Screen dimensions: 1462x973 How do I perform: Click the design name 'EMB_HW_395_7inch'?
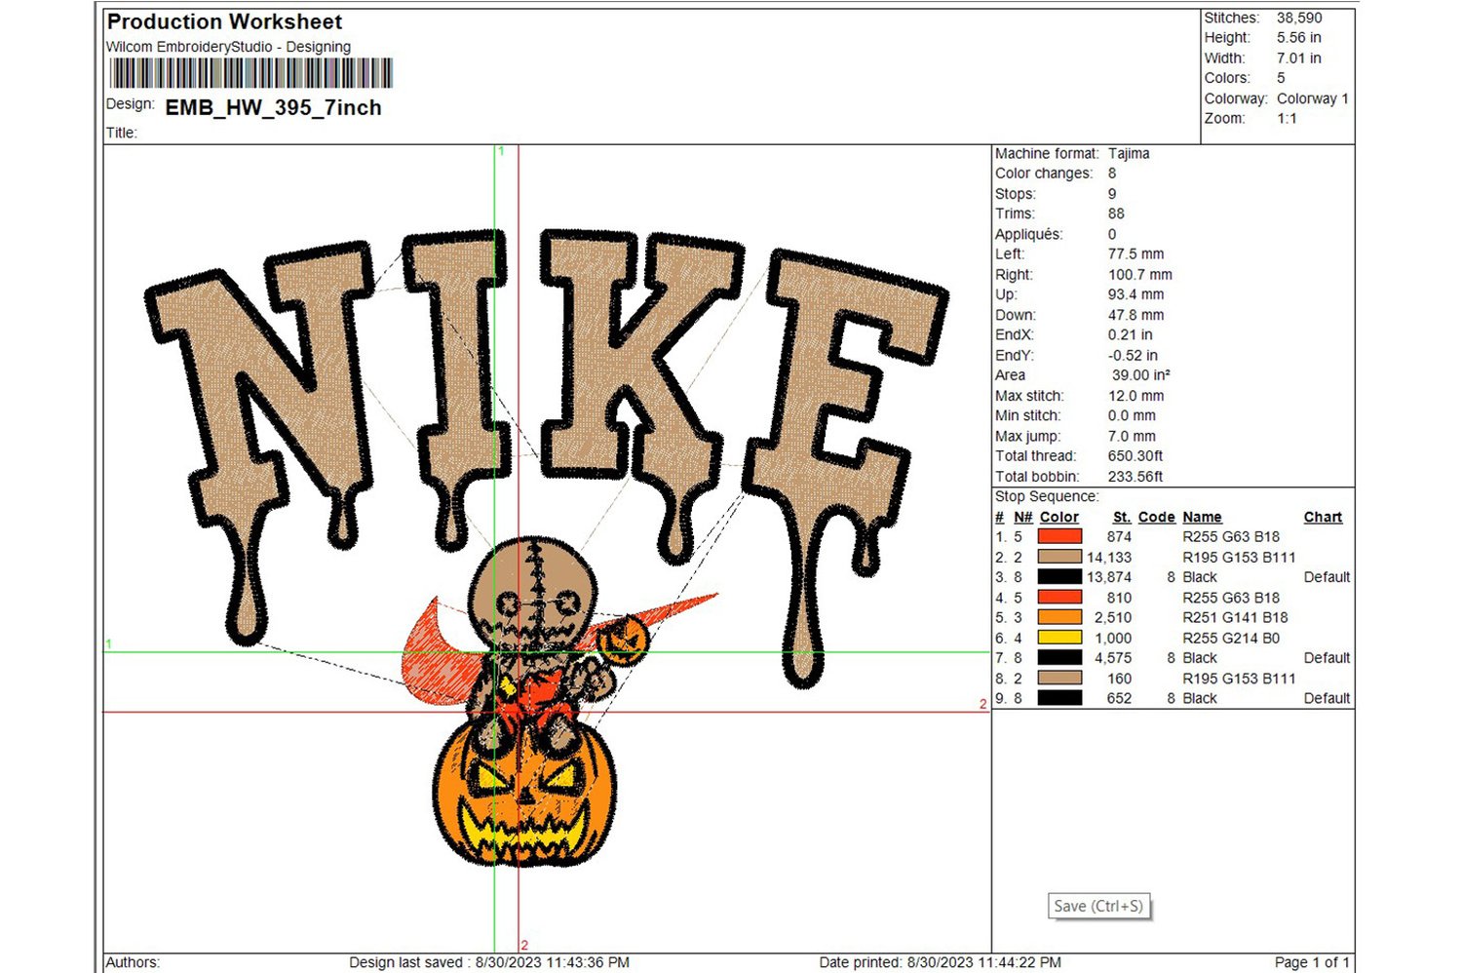tap(274, 108)
